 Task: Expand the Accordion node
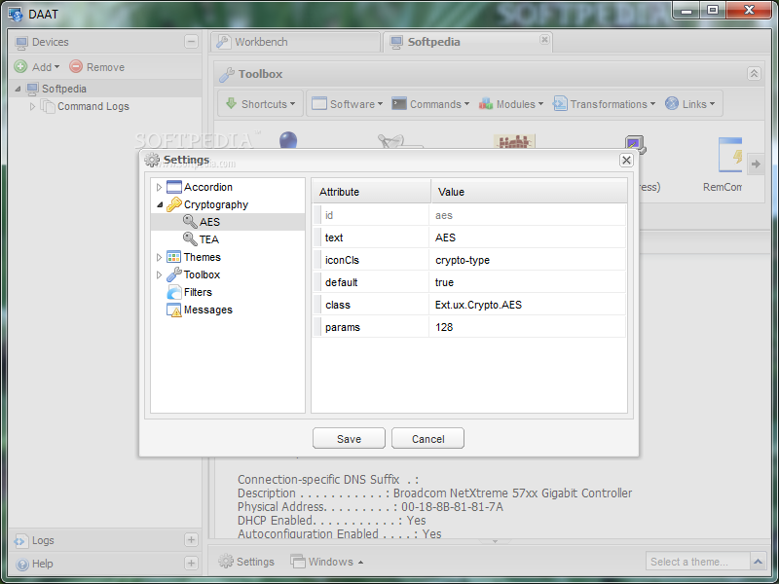coord(159,187)
